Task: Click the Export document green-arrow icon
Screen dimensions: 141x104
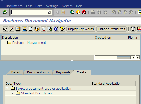Action: coord(50,29)
